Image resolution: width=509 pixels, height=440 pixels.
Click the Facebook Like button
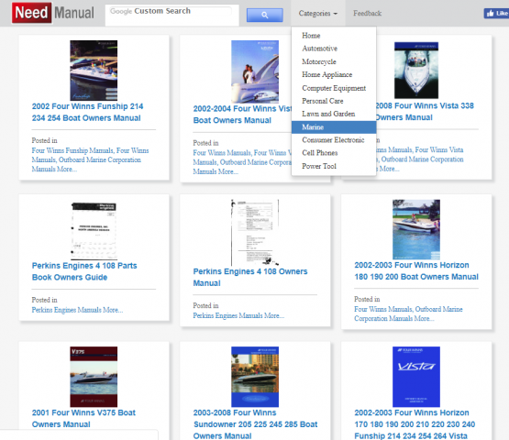coord(496,14)
